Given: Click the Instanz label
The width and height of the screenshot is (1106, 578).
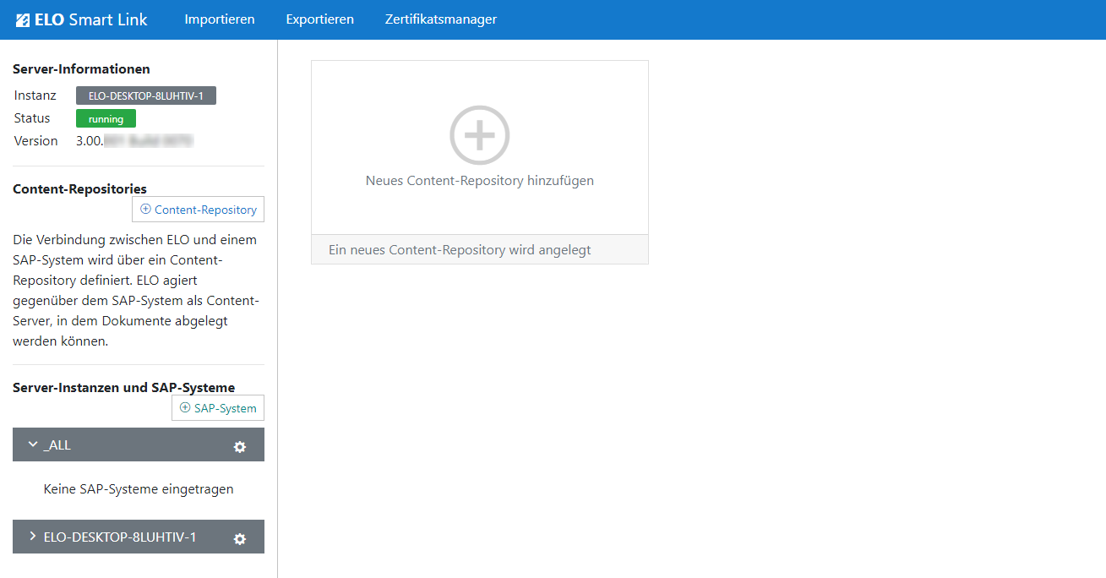Looking at the screenshot, I should (x=35, y=95).
